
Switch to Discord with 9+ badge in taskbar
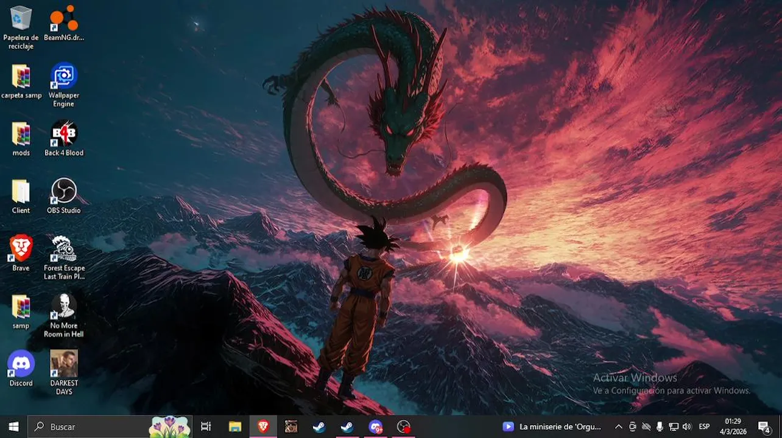pyautogui.click(x=375, y=426)
